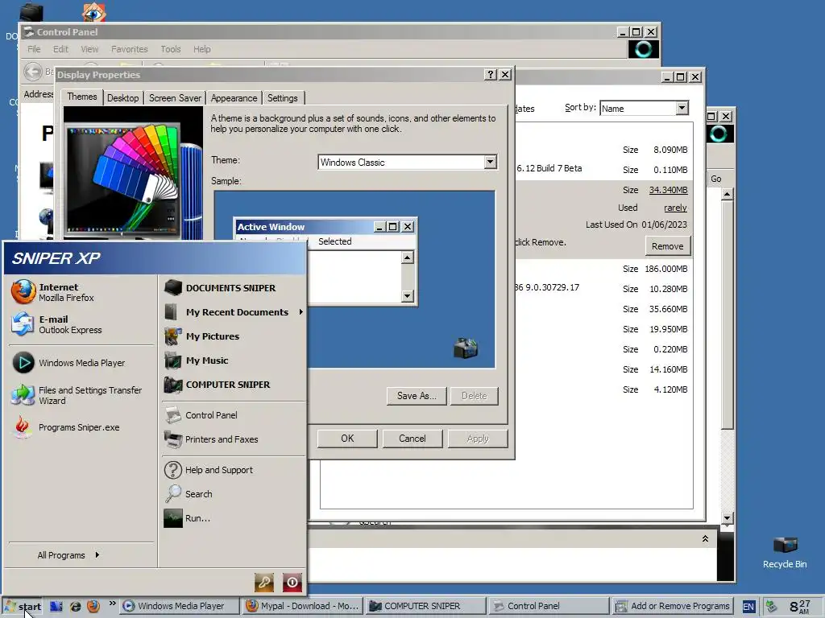Click scroll down arrow in rear window scrollbar

pyautogui.click(x=728, y=517)
